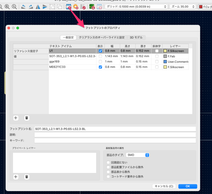Switch to クリアランスのオーバーライドと設定 tab

(102, 37)
